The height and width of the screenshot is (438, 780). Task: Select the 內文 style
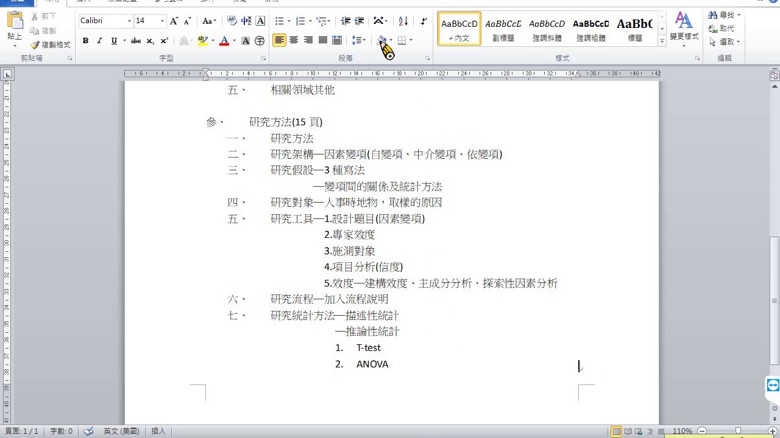(459, 29)
